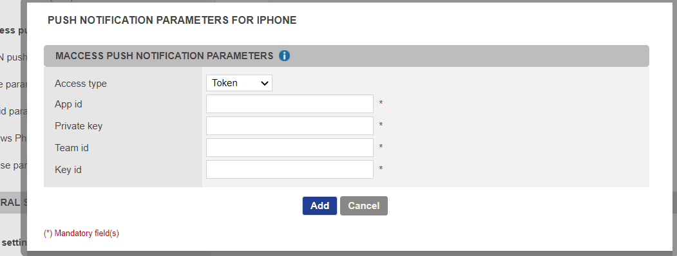Click the red asterisk beside Private key
677x256 pixels.
[381, 125]
